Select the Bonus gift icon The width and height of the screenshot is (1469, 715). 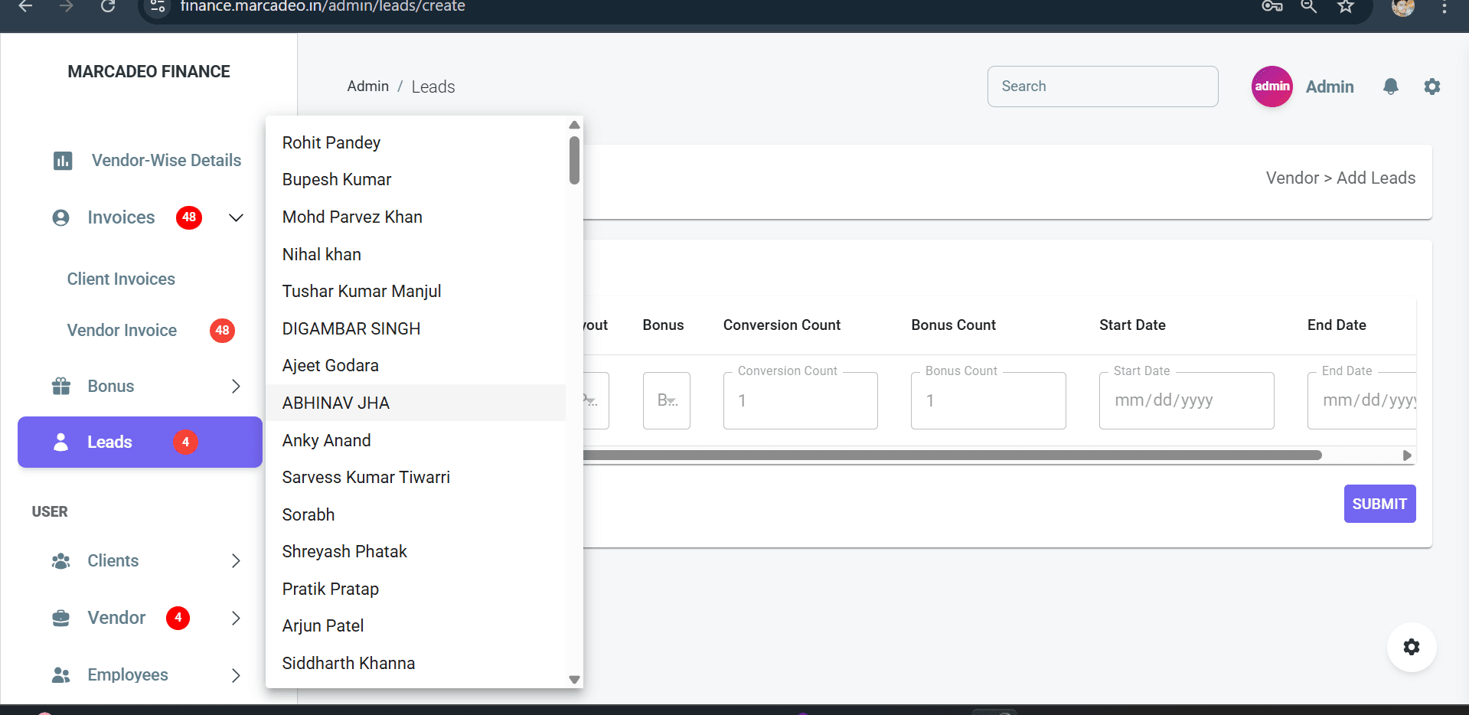tap(60, 386)
